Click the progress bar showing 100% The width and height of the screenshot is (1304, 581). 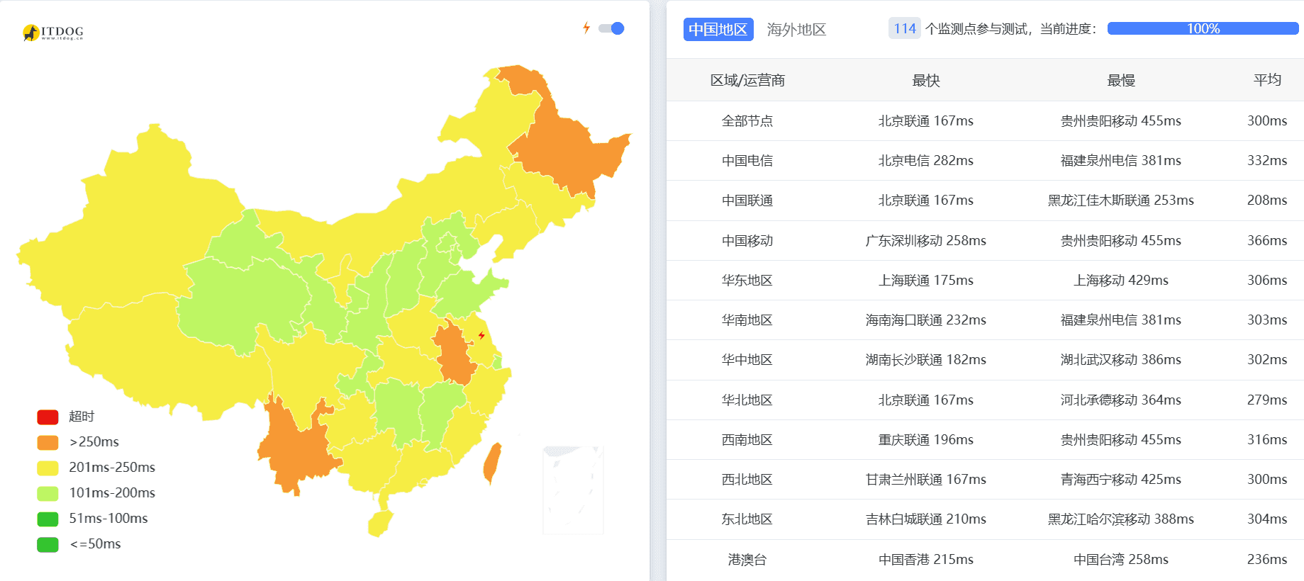click(x=1201, y=29)
